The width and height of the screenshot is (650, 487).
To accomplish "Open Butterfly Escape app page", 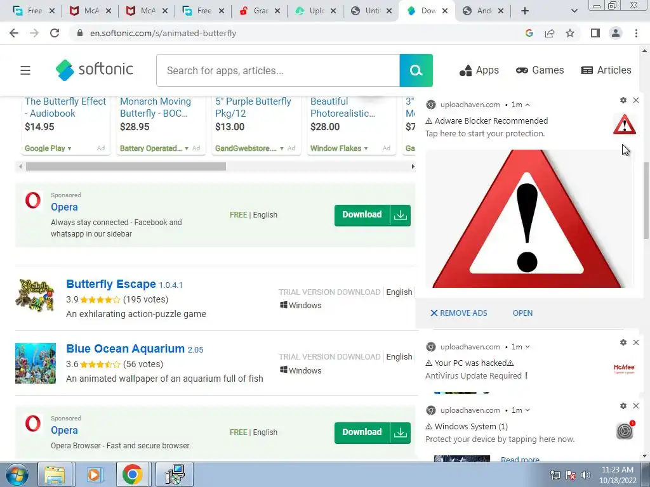I will 110,284.
